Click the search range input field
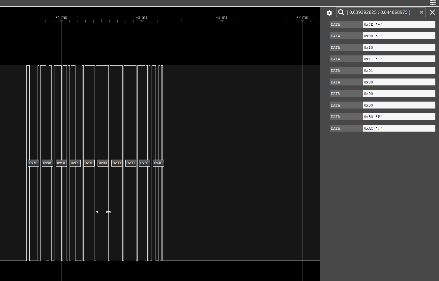Screen dimensions: 439x281 tap(382, 12)
